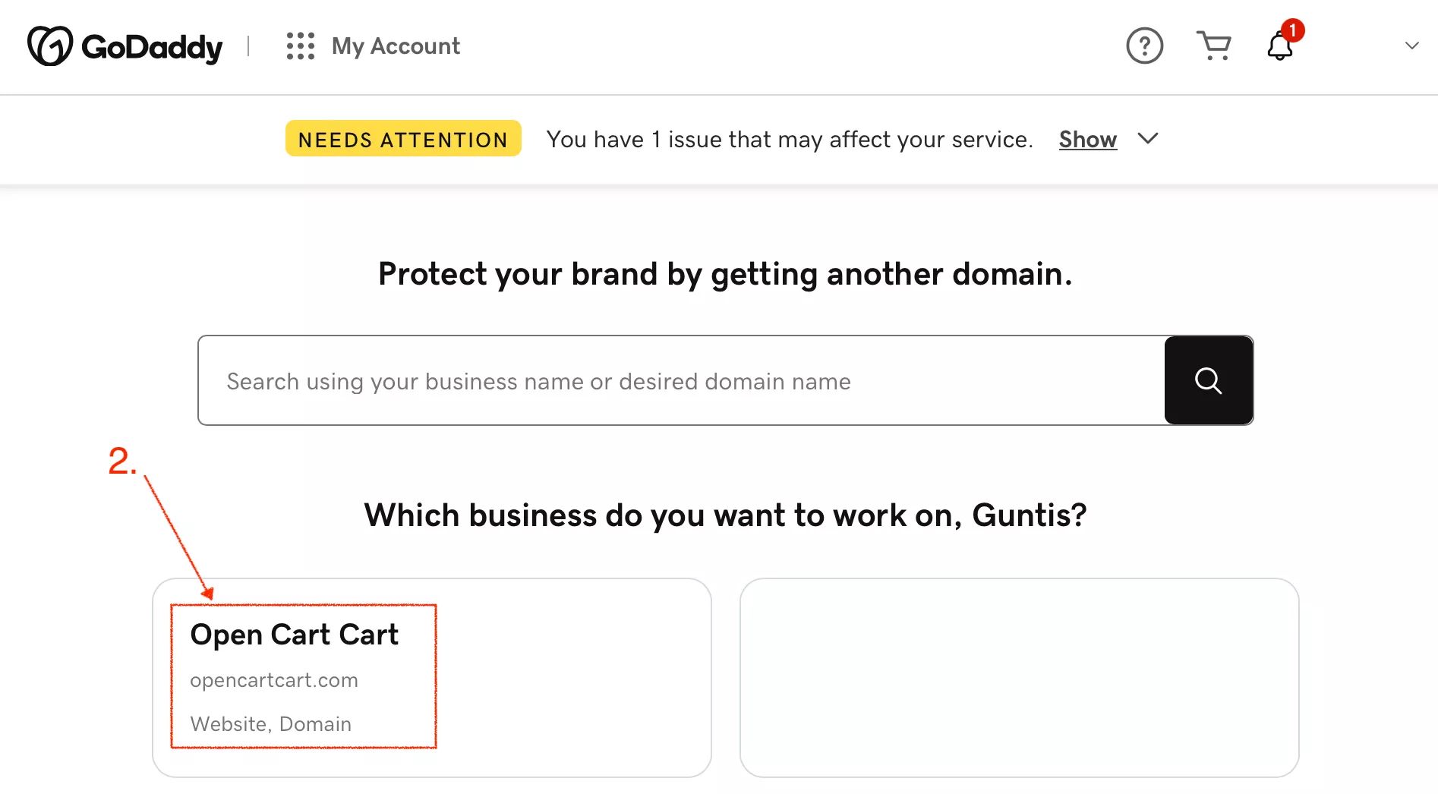Click the Show issue link
The height and width of the screenshot is (794, 1438).
click(x=1087, y=140)
